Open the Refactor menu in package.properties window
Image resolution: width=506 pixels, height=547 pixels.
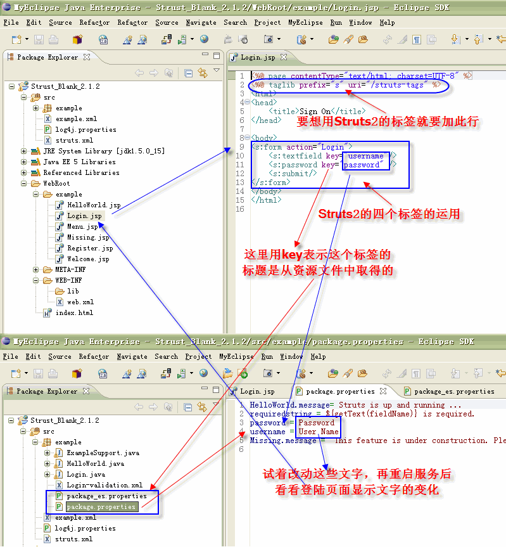point(94,356)
